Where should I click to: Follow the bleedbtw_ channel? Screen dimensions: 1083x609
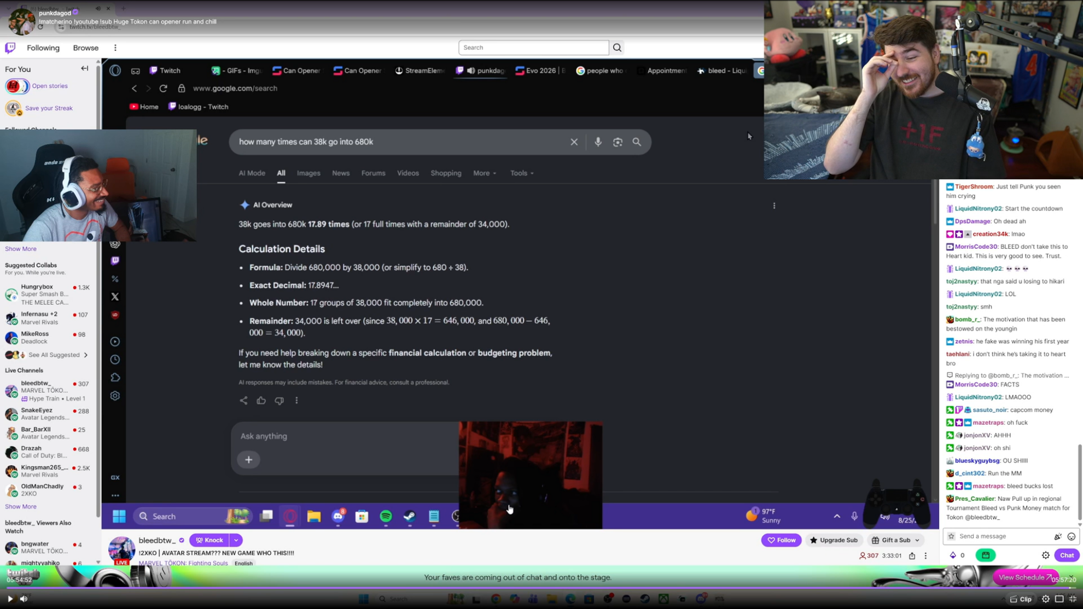click(781, 541)
